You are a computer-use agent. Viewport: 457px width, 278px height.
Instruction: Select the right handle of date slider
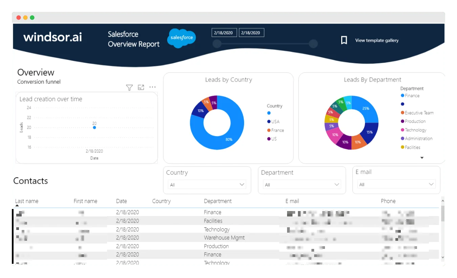point(313,44)
